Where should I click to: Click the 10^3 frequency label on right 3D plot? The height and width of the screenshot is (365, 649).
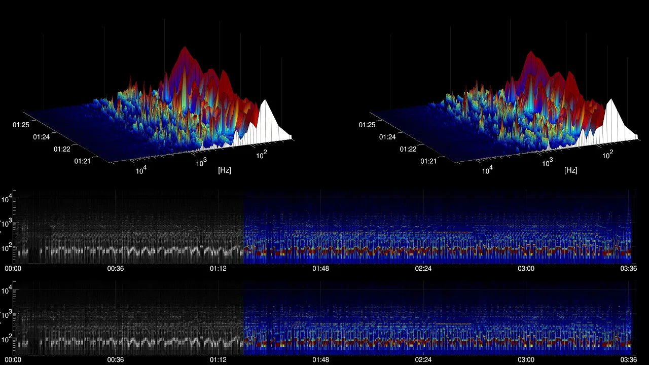(x=548, y=162)
